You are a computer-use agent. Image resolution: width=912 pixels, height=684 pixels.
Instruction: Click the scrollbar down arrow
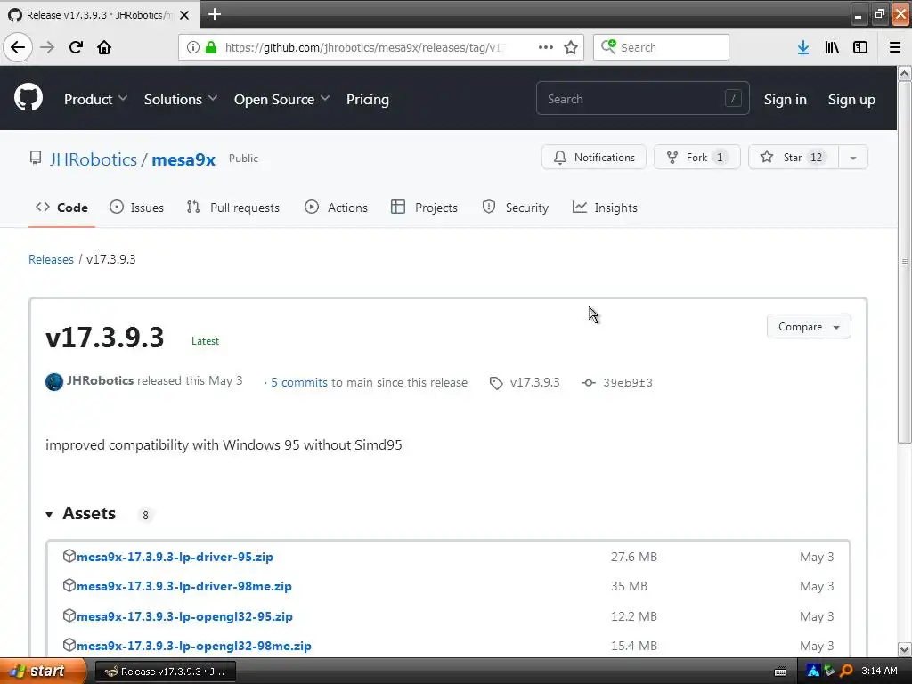coord(905,649)
